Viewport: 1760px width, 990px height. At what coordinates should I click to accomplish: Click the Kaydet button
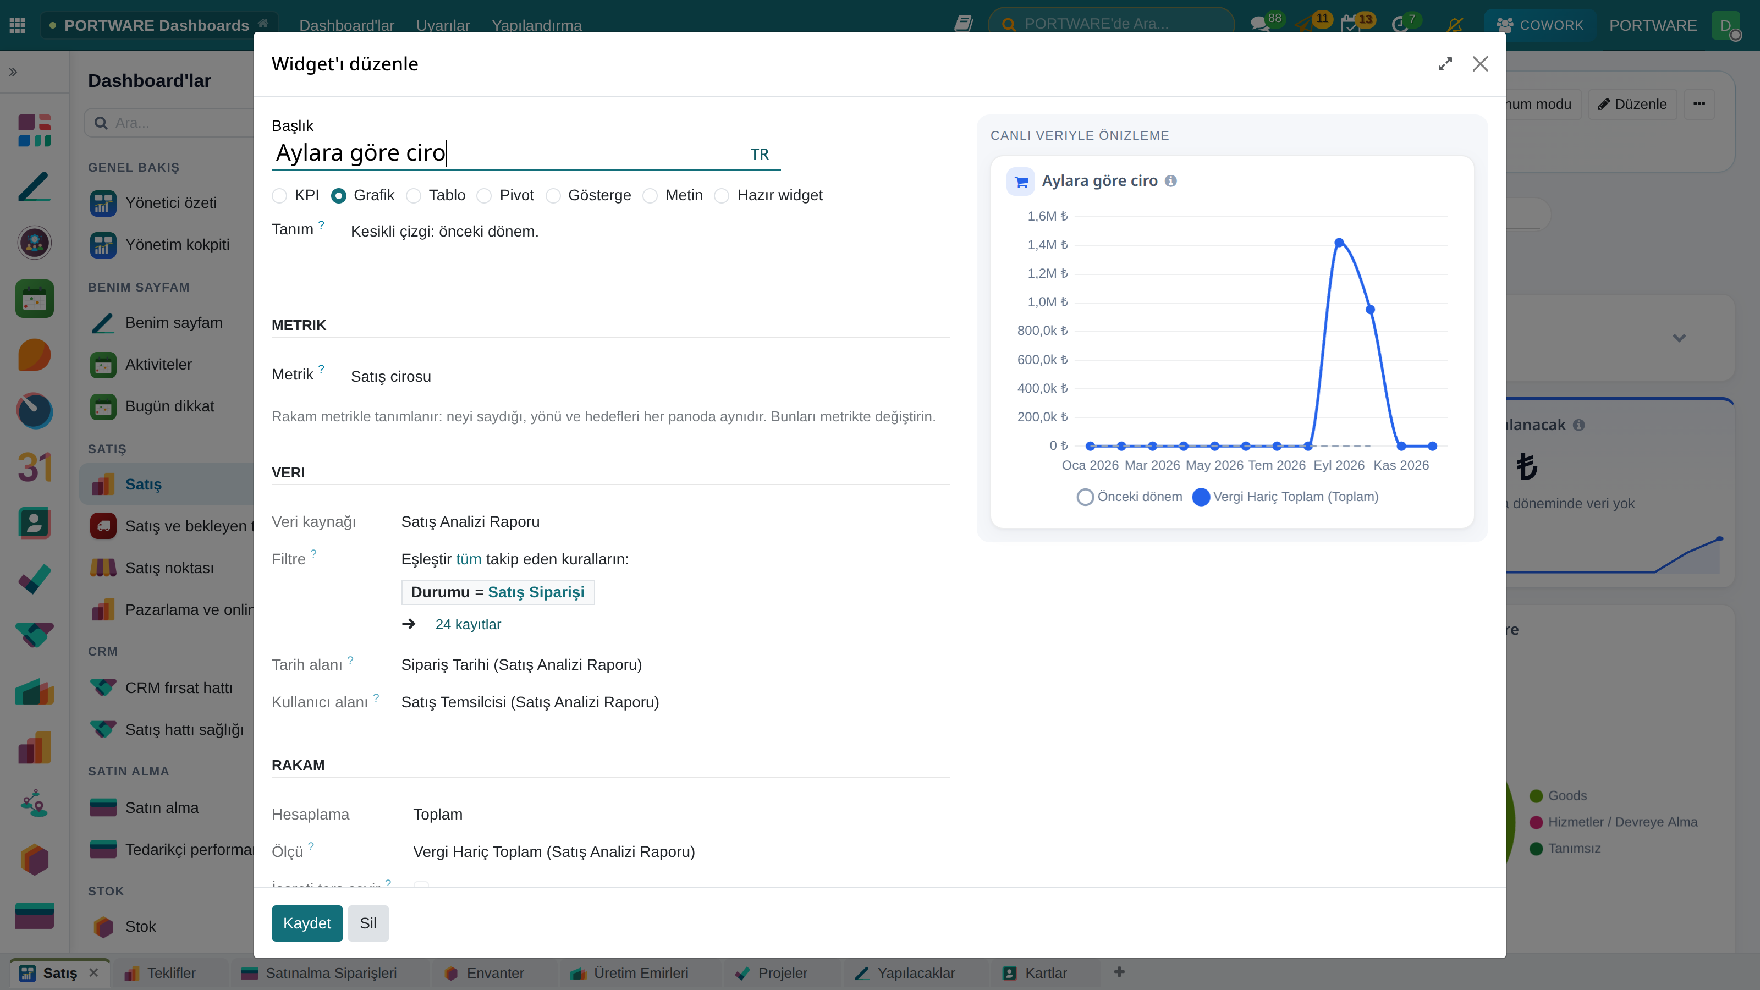click(x=307, y=923)
